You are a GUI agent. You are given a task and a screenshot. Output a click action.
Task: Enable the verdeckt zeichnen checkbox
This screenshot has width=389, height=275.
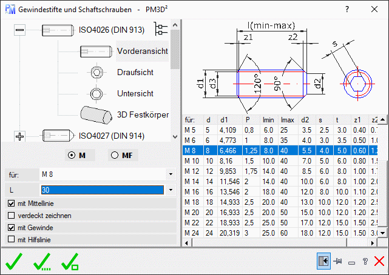click(10, 215)
